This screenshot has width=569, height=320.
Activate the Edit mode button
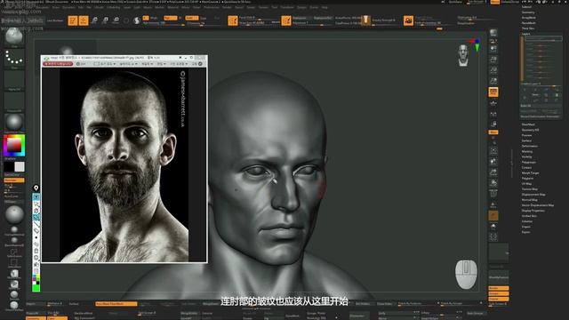tap(73, 20)
